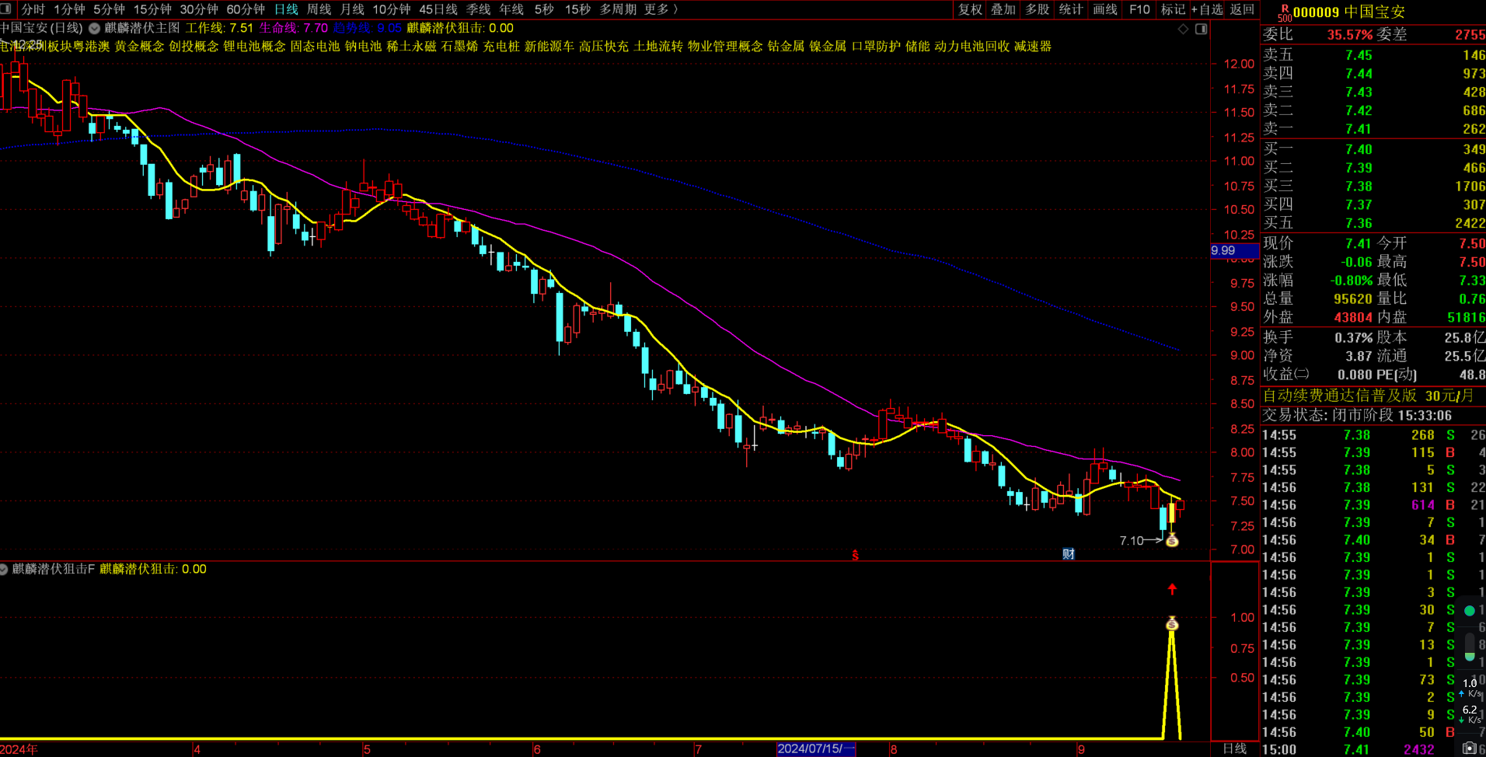The image size is (1486, 757).
Task: Click the 7.10 low price annotation
Action: (x=1132, y=541)
